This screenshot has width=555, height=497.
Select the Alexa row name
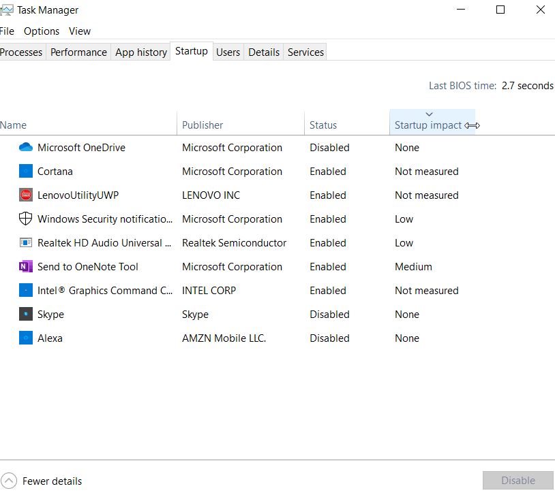50,338
